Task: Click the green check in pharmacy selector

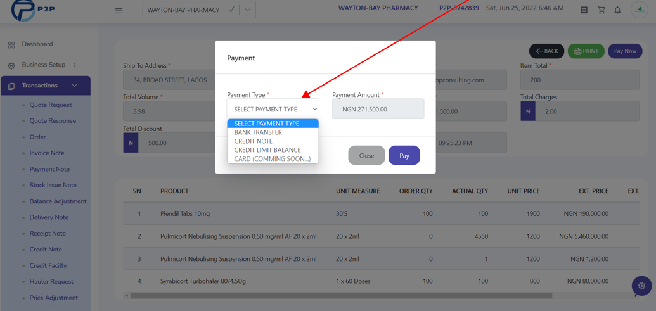Action: (231, 10)
